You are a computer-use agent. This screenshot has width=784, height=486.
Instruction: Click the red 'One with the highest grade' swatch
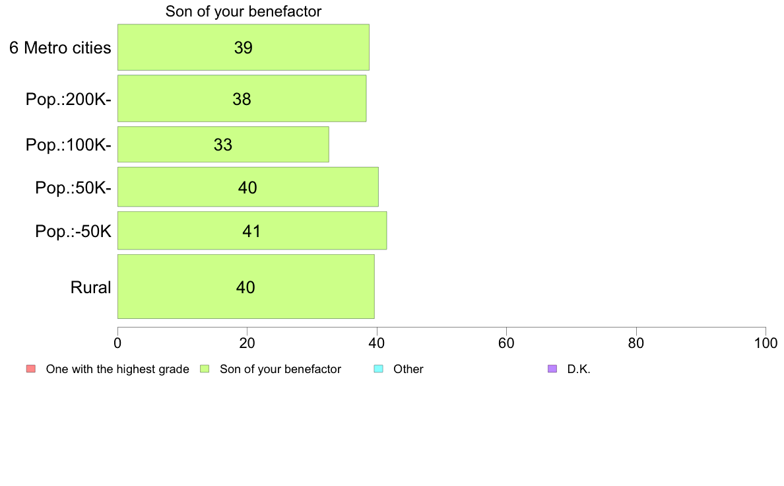(x=31, y=369)
